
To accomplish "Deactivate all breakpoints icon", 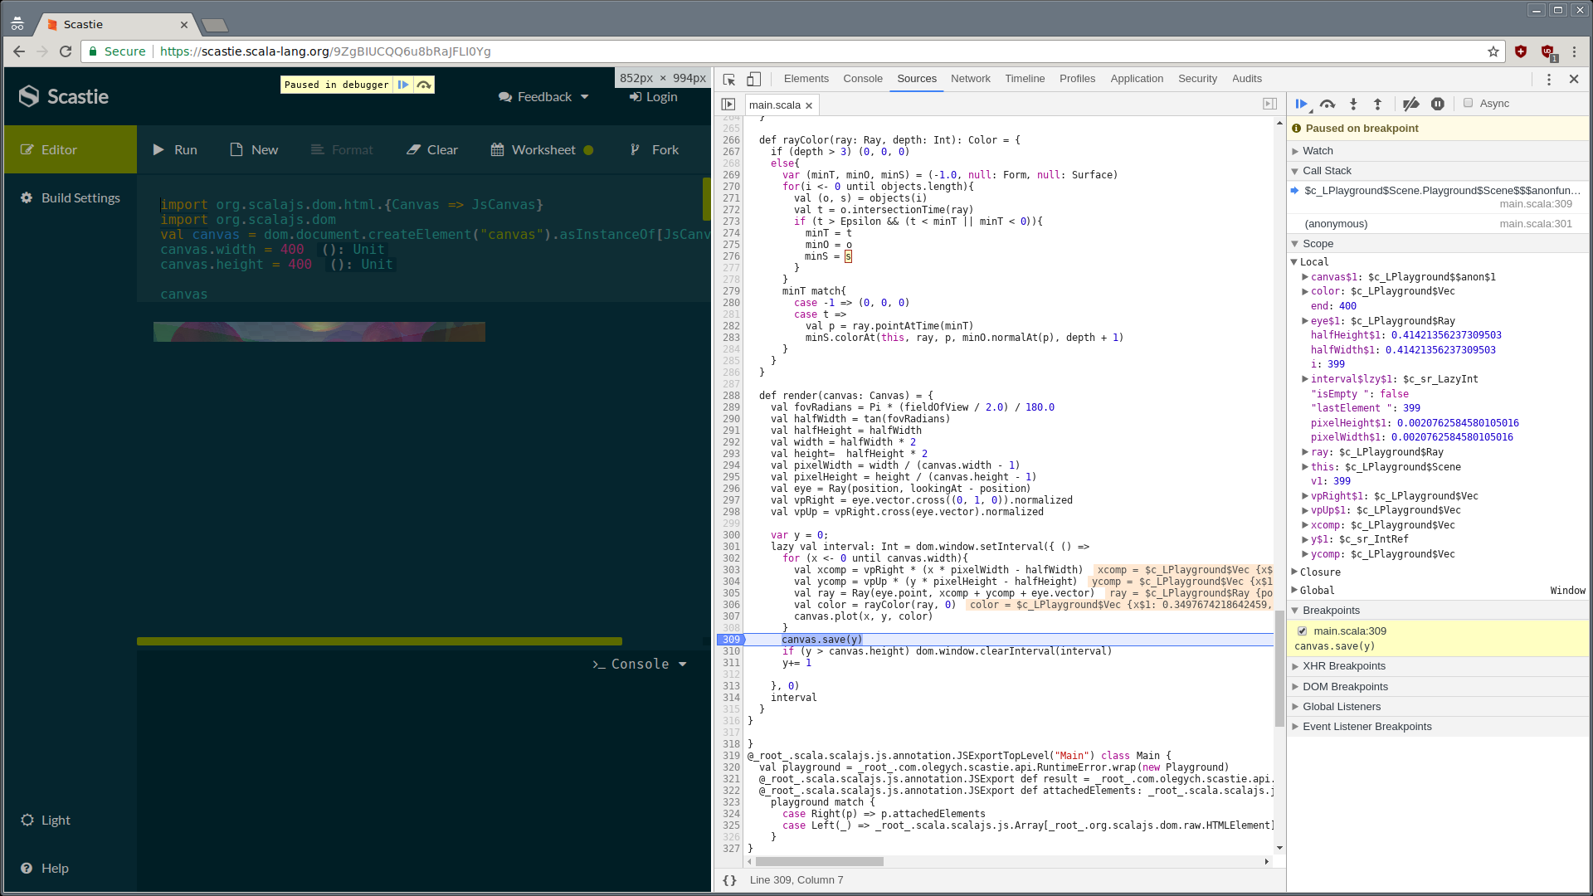I will click(1410, 104).
